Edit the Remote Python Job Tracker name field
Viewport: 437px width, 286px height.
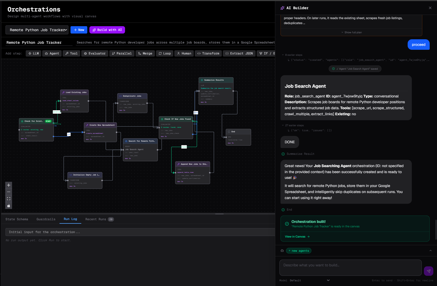(39, 42)
